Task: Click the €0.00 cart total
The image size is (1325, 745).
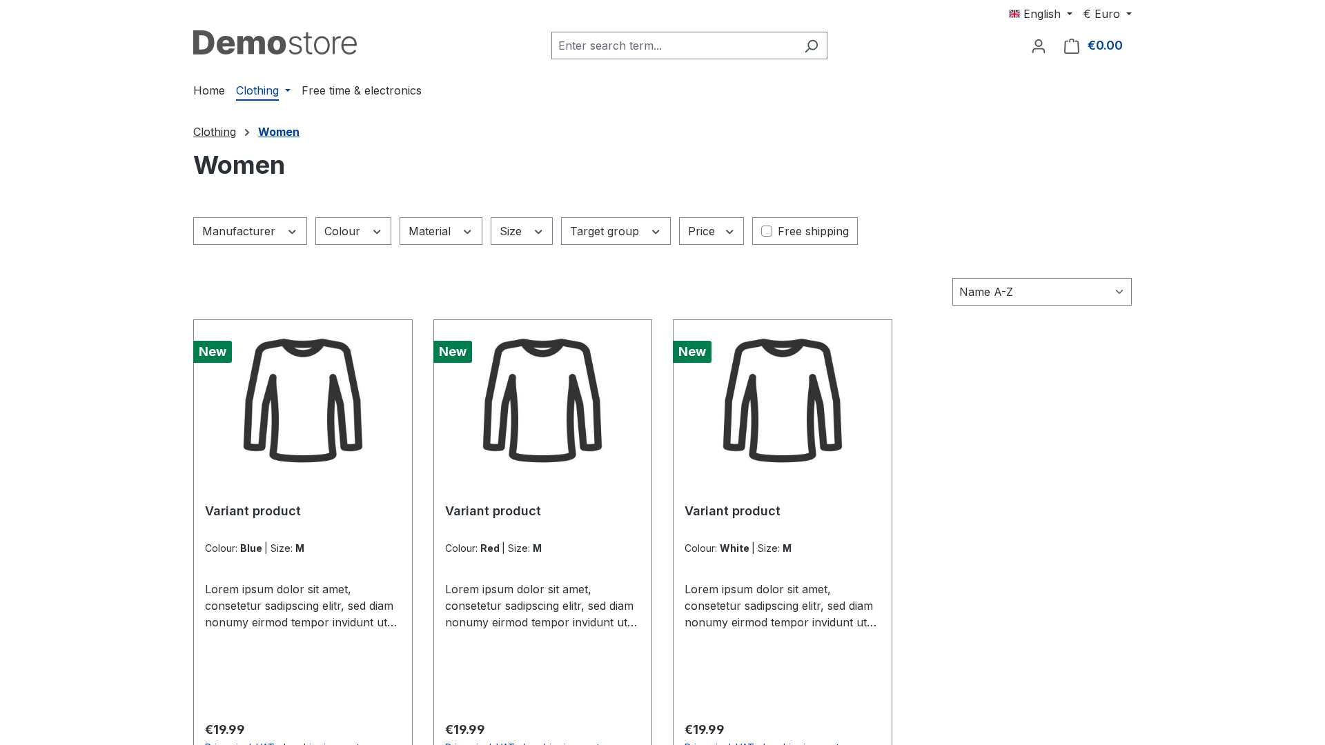Action: point(1105,46)
